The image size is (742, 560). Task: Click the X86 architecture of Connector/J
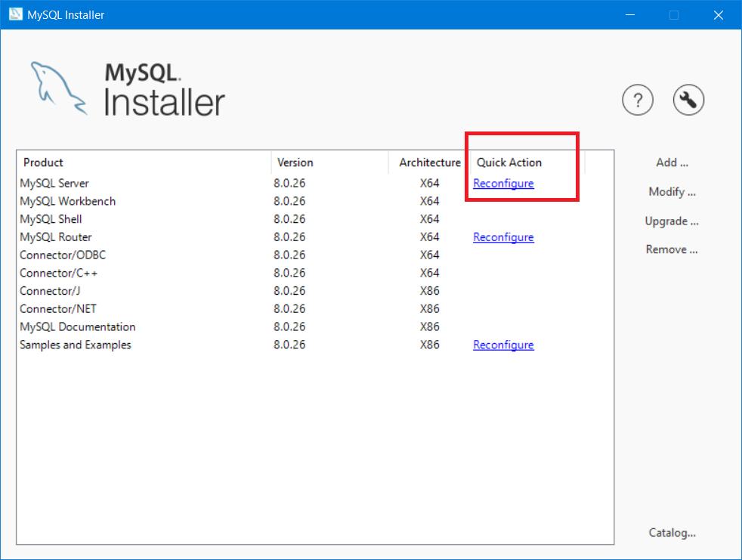[x=430, y=291]
